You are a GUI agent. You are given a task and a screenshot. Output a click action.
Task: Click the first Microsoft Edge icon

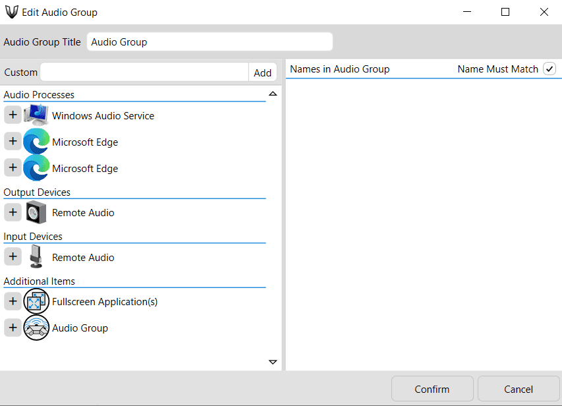pyautogui.click(x=36, y=142)
